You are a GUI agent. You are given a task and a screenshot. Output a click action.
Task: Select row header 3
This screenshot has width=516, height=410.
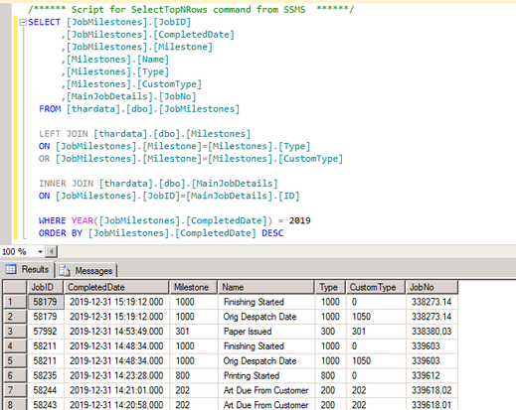pos(15,332)
